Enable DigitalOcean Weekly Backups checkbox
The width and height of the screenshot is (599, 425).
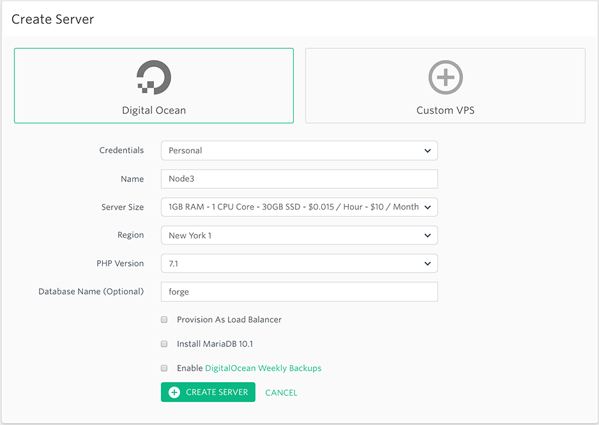click(x=164, y=368)
